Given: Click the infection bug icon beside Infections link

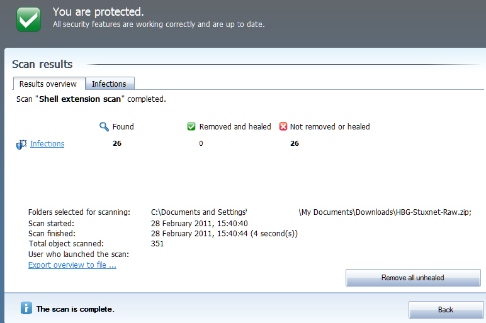Looking at the screenshot, I should coord(21,145).
